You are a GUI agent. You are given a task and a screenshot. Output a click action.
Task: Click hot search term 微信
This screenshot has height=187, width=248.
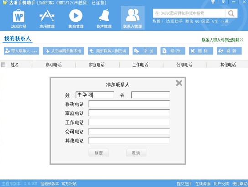tap(189, 21)
